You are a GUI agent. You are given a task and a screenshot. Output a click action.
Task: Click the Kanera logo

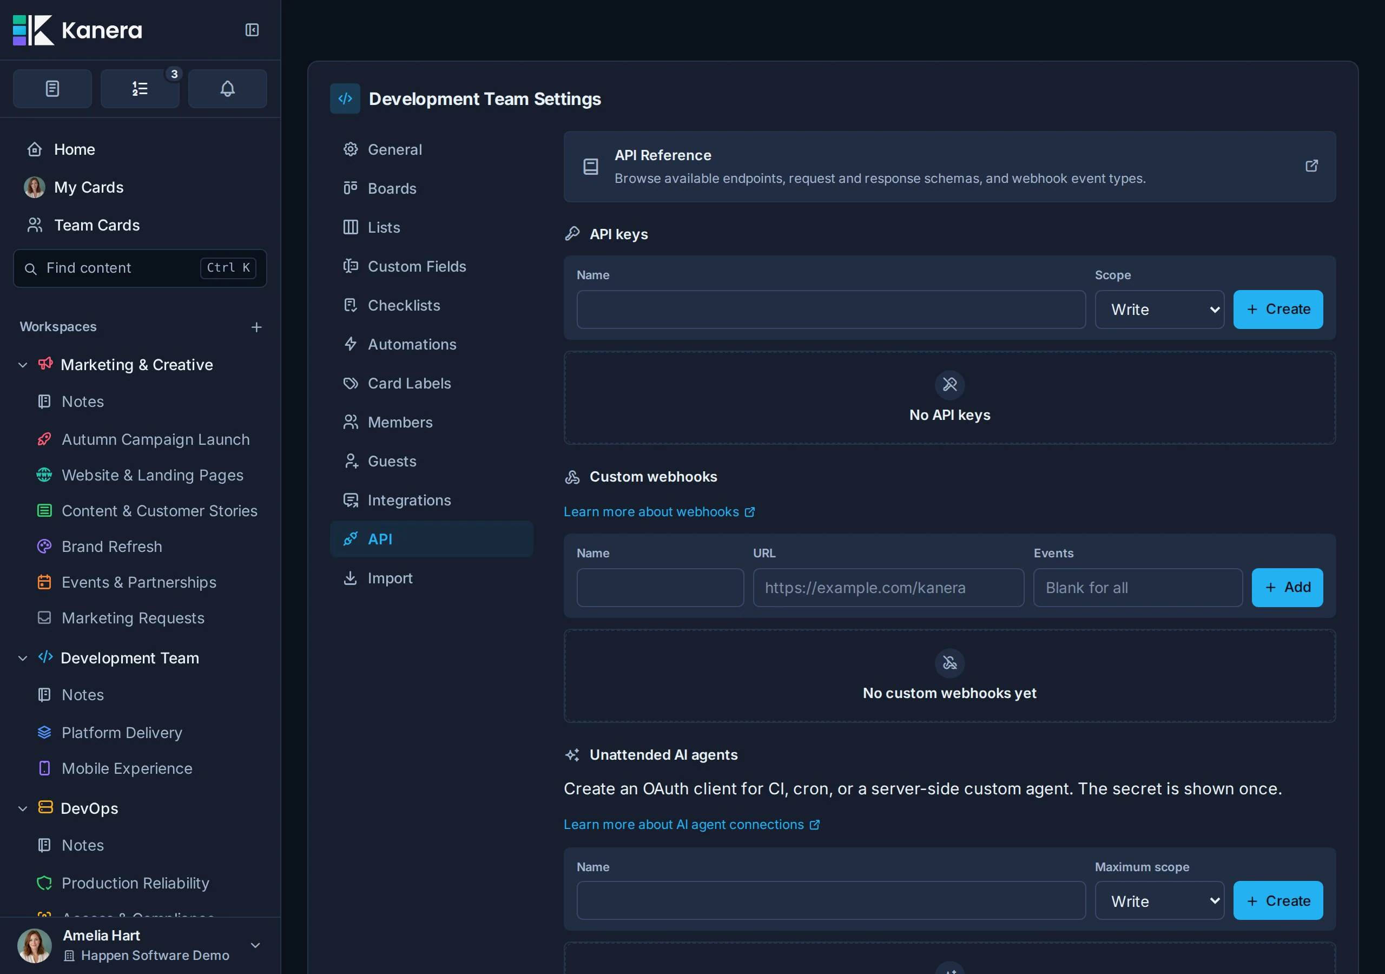77,30
